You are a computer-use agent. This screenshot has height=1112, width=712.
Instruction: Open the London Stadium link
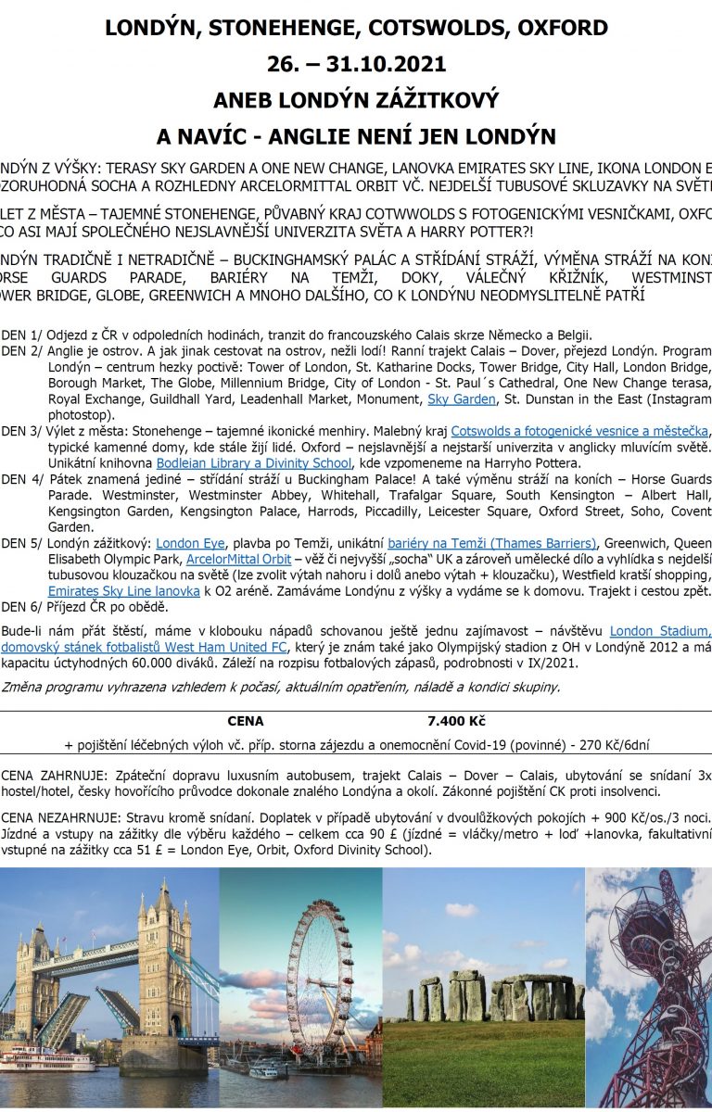(661, 630)
